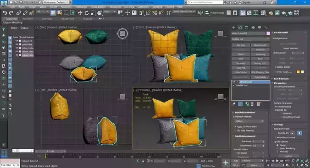
Task: Click the Mirror tool icon
Action: coord(200,13)
